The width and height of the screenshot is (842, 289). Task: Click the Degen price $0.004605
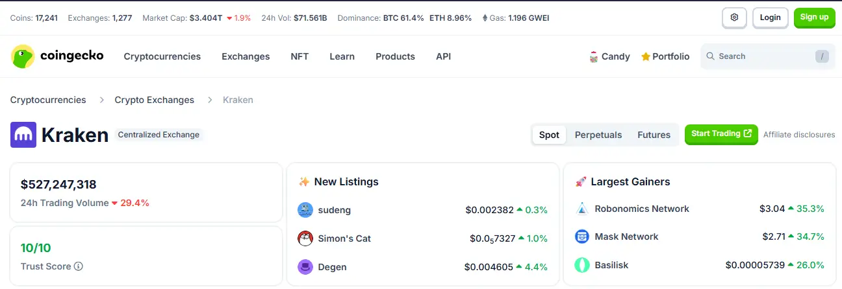point(489,267)
